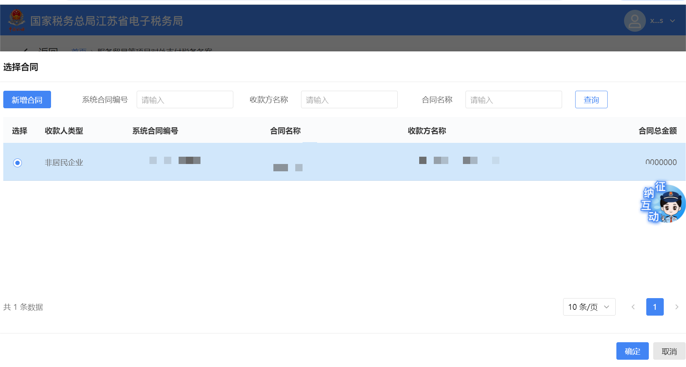Screen dimensions: 686x367
Task: Click the 0000000 contract amount cell
Action: click(x=660, y=162)
